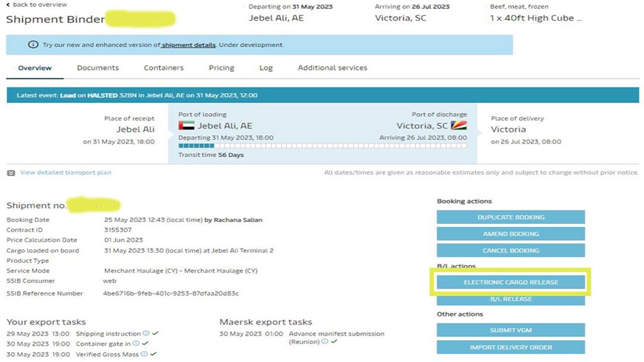The width and height of the screenshot is (644, 362).
Task: Select the Pricing tab
Action: click(221, 68)
